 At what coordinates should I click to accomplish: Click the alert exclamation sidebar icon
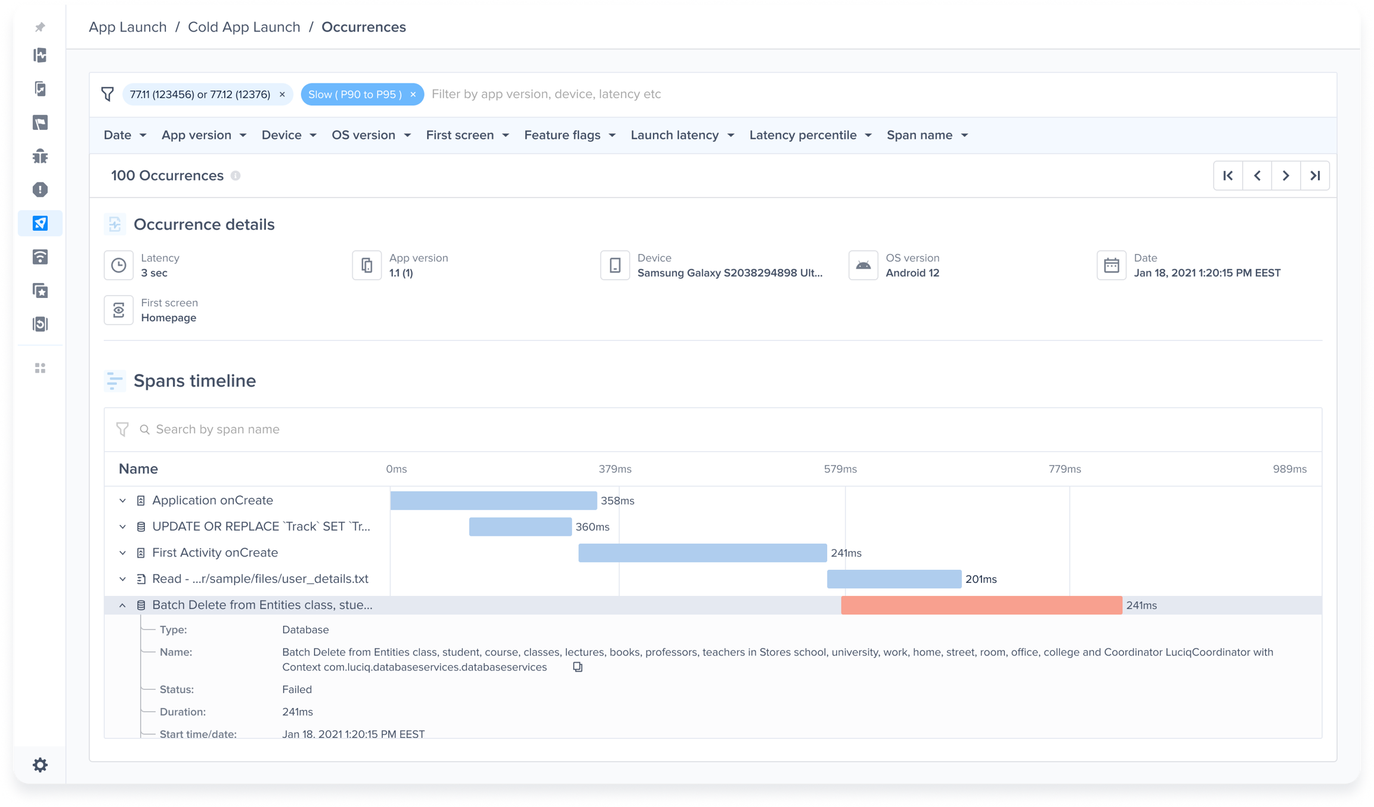[x=40, y=190]
